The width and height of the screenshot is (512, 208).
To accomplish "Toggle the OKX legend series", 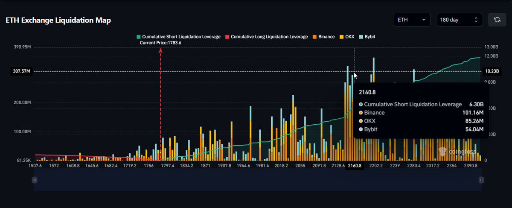I will pyautogui.click(x=346, y=37).
